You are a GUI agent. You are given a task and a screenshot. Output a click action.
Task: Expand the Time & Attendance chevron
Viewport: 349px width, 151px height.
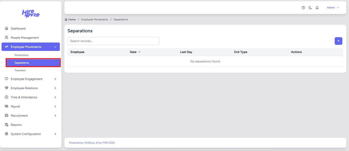55,97
